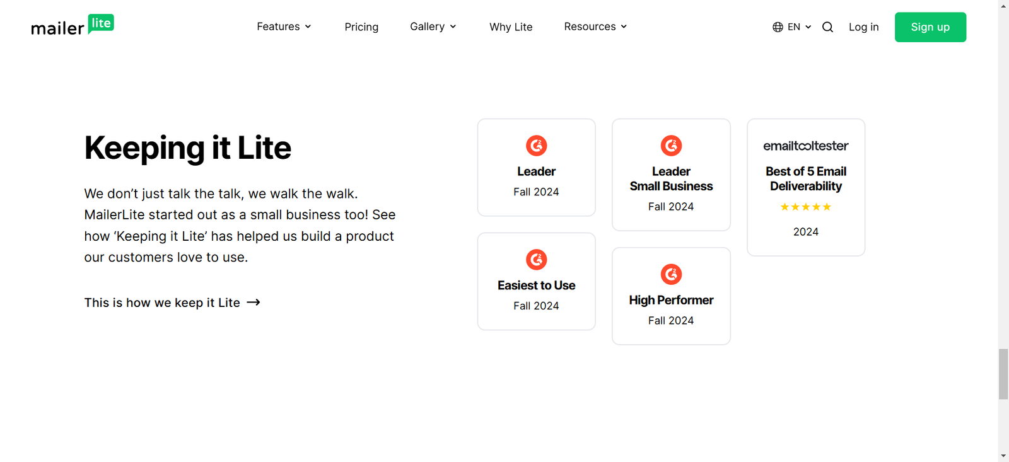Click the 'Keeping it Lite' heading
The image size is (1009, 462).
click(x=188, y=148)
